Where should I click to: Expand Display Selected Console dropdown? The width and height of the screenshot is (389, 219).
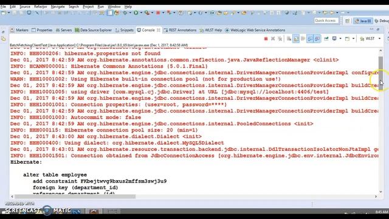click(340, 39)
